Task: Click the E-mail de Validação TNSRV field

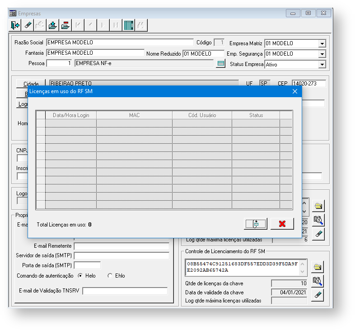Action: (125, 291)
